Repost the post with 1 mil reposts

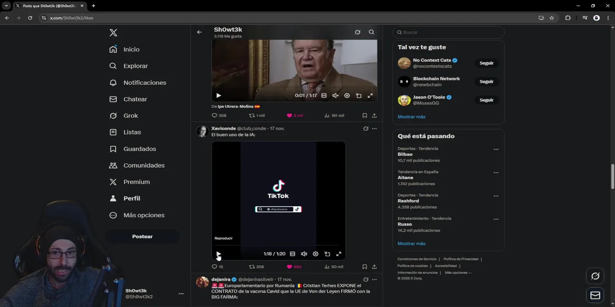point(257,116)
